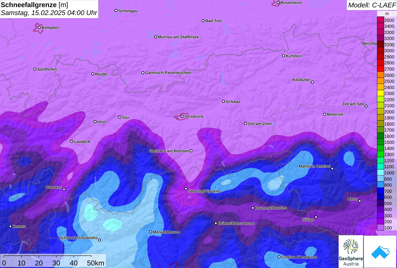Click the 'Schneefallgrenze [m]' map title
Viewport: 397px width, 268px height.
[34, 5]
